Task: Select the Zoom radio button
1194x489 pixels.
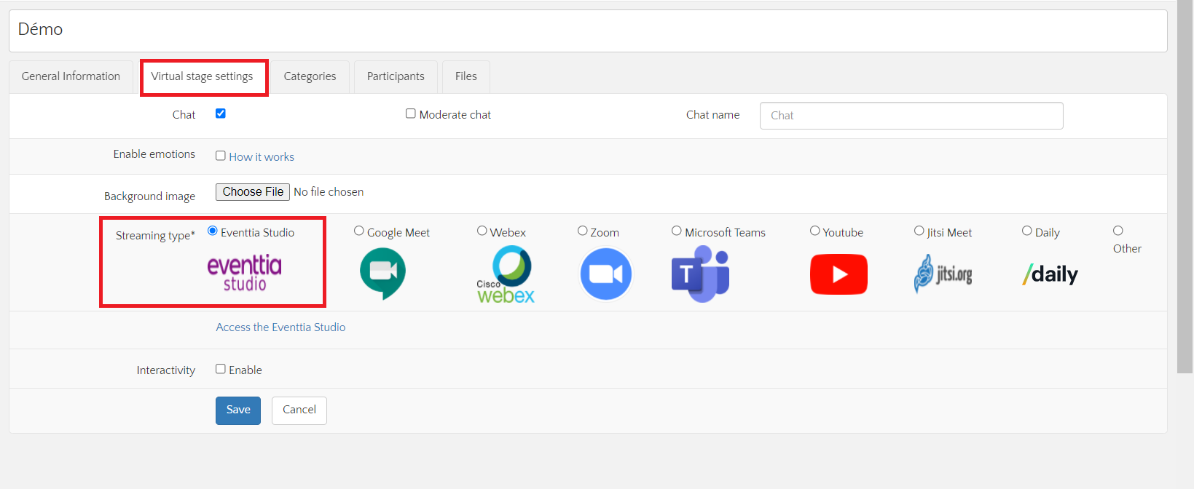Action: click(583, 231)
